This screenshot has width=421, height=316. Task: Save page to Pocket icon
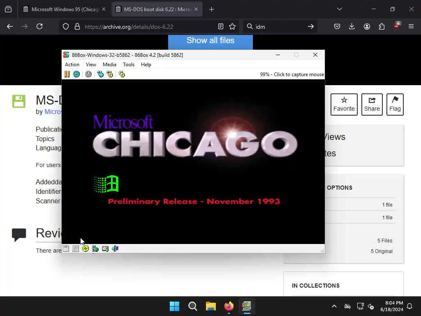coord(337,26)
